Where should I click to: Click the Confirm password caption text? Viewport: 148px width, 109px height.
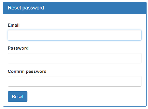pyautogui.click(x=27, y=71)
